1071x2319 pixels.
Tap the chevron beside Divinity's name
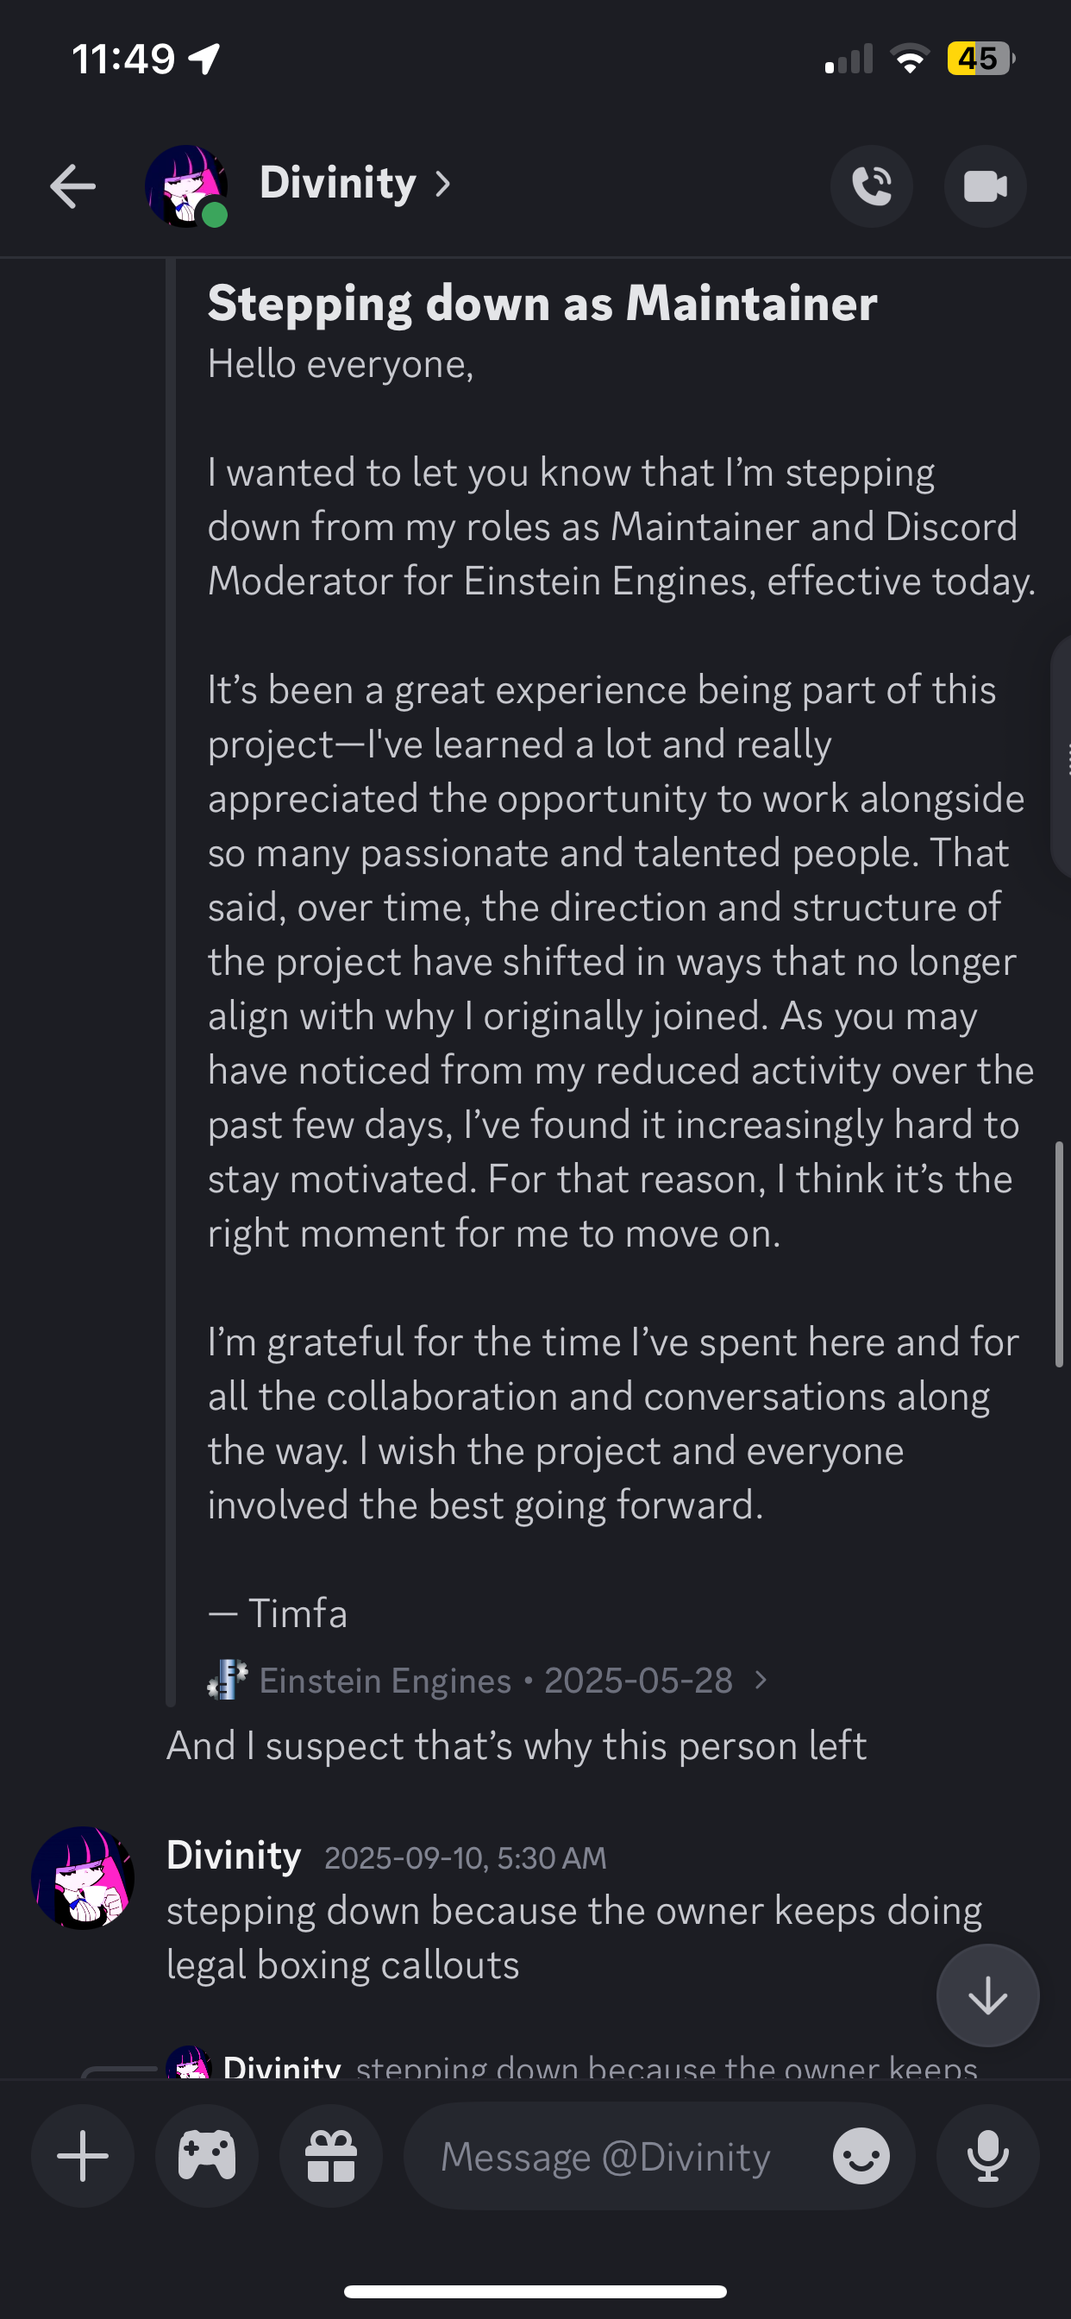tap(442, 185)
